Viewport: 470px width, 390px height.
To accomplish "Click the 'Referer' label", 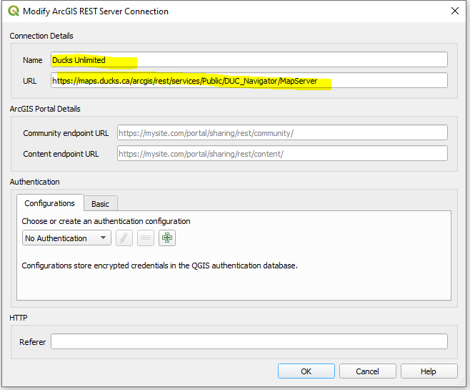I will tap(32, 342).
